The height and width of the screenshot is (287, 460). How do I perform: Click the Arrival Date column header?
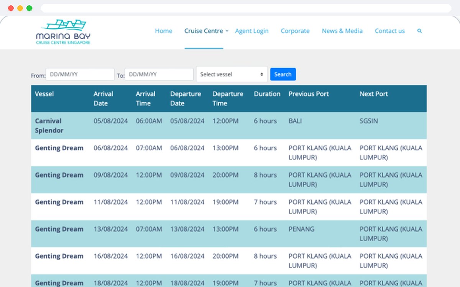[x=103, y=98]
